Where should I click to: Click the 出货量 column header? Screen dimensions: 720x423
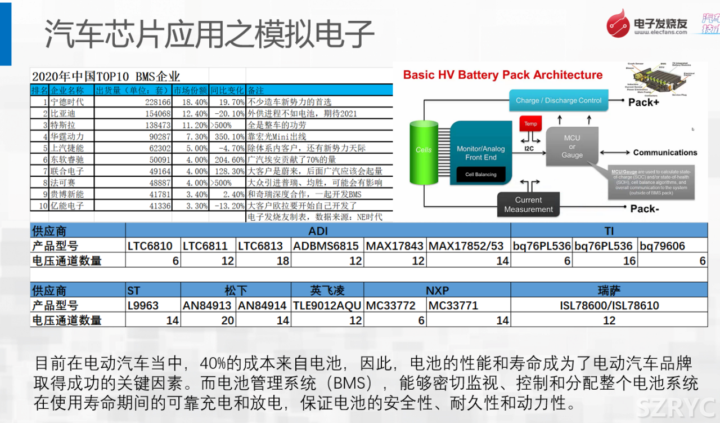point(133,91)
